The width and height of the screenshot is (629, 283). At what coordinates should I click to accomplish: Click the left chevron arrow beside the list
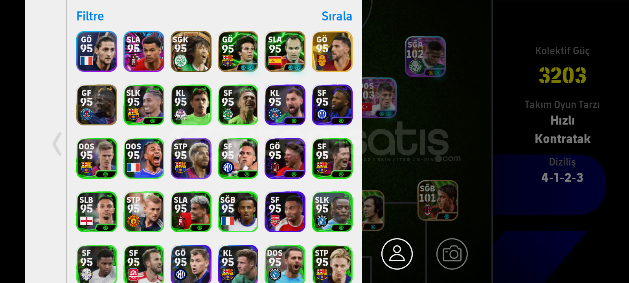[57, 144]
